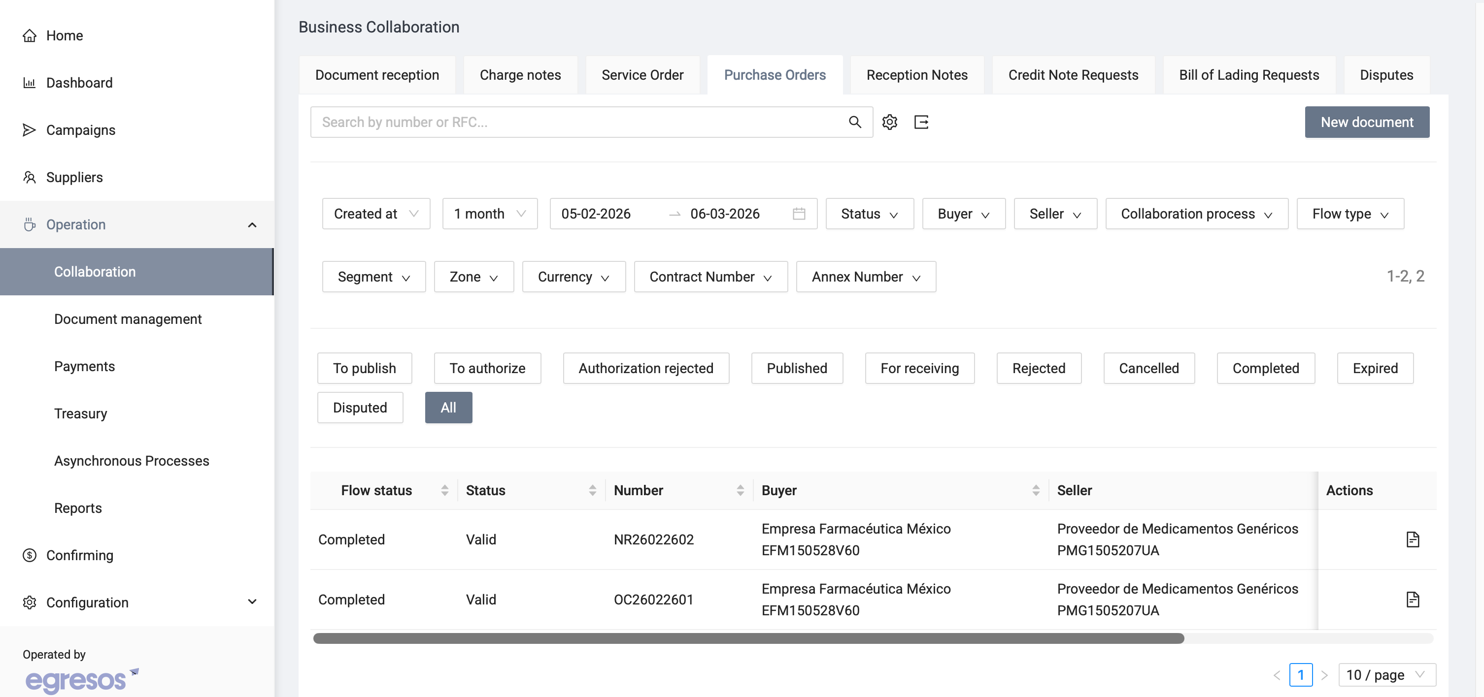Sort by Flow status column arrows
This screenshot has height=697, width=1484.
click(x=444, y=490)
